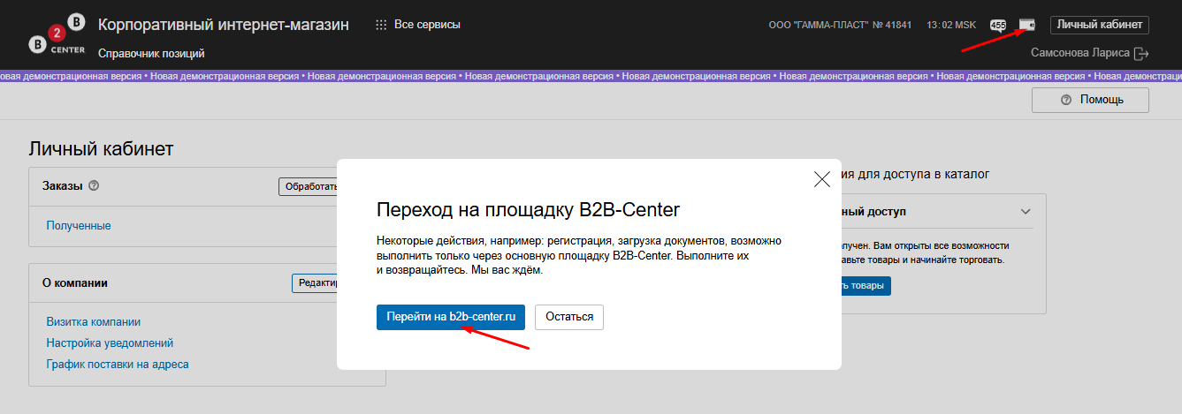
Task: Go to Настройка уведомлений
Action: click(x=110, y=343)
